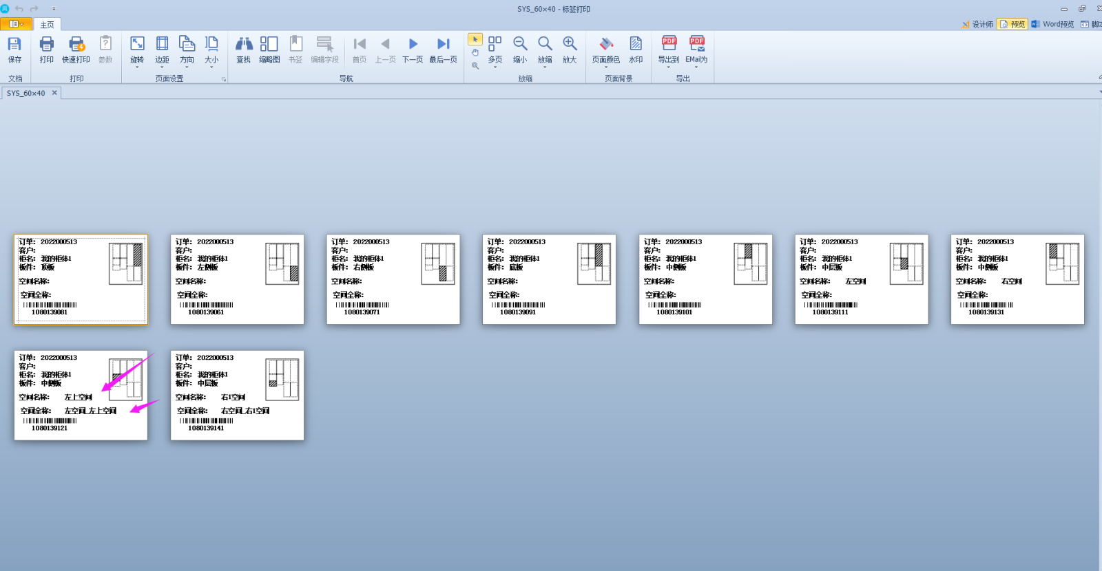The height and width of the screenshot is (571, 1102).
Task: Select label page with barcode 1080139091
Action: (x=549, y=279)
